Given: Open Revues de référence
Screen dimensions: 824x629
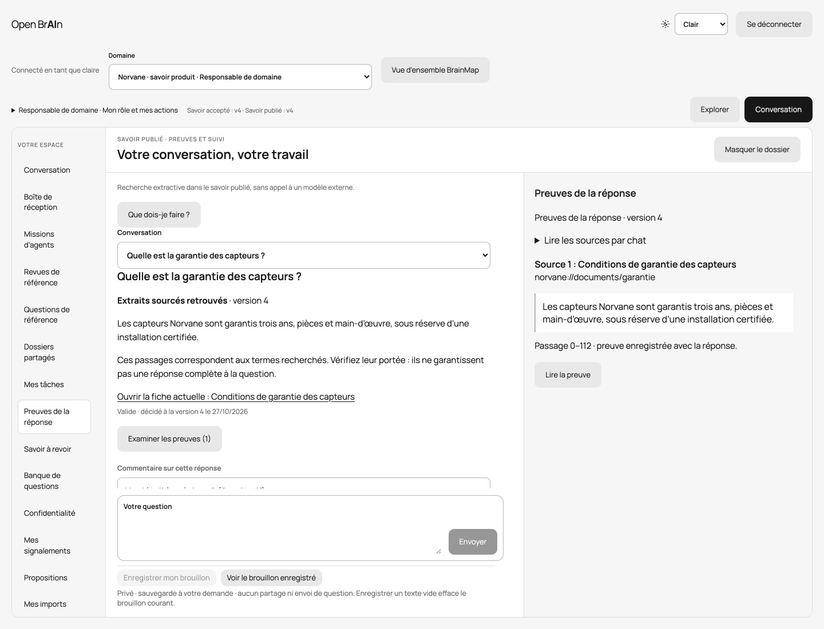Looking at the screenshot, I should [x=54, y=277].
